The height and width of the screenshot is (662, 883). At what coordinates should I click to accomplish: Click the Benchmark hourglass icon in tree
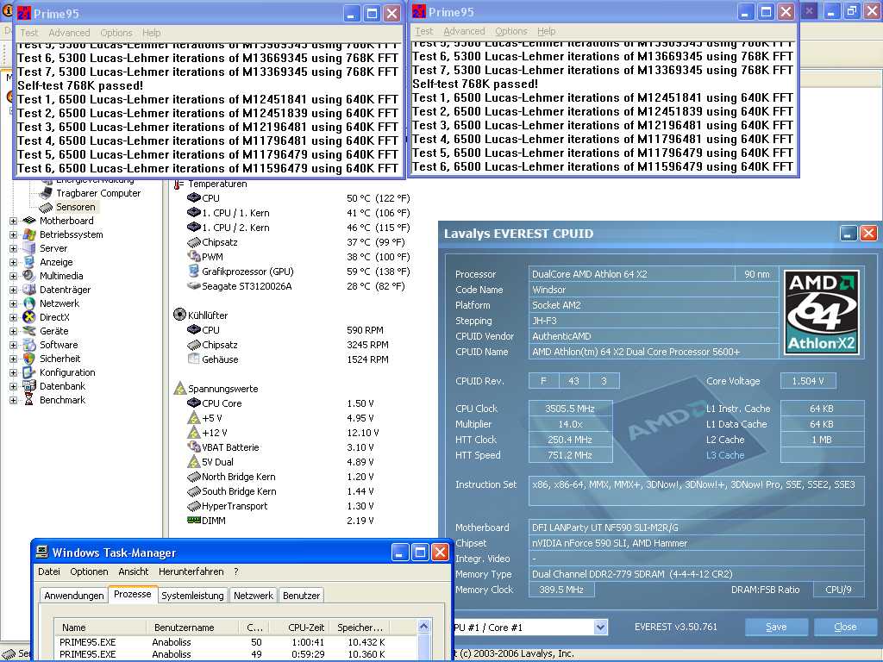coord(29,400)
